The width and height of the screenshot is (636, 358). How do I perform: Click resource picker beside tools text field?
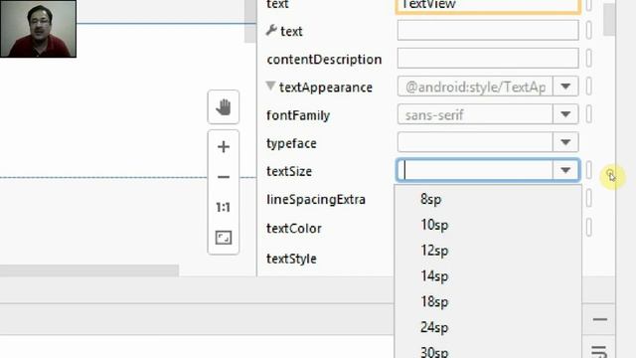pyautogui.click(x=589, y=31)
